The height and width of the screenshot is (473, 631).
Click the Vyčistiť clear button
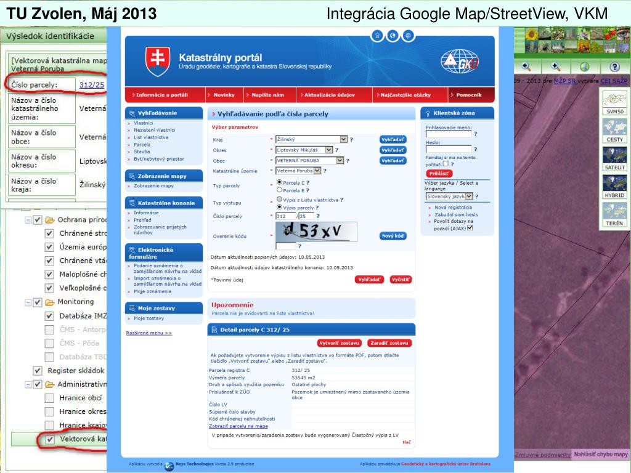coord(401,280)
